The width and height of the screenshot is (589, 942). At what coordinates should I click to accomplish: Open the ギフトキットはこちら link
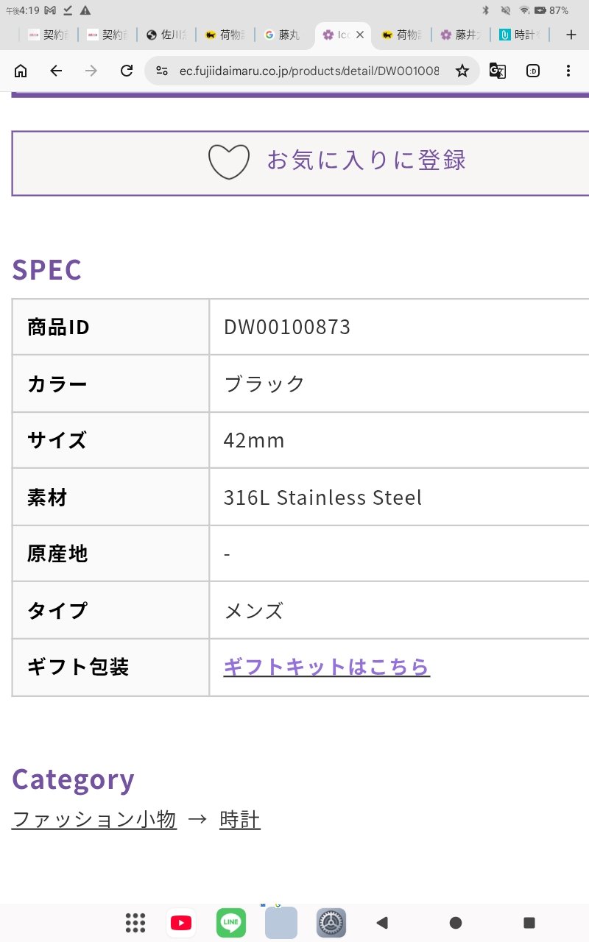326,667
